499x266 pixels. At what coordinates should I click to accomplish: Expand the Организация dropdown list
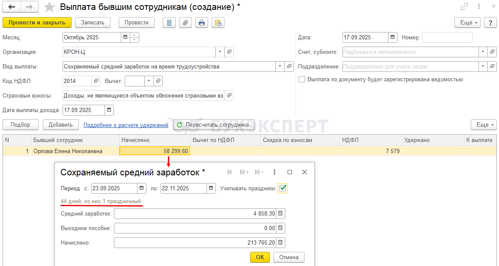(220, 52)
